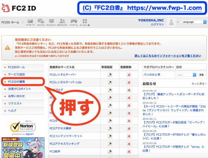The image size is (208, 158).
Task: Open 2019-04-05 news about TBSテレビ
Action: (174, 136)
